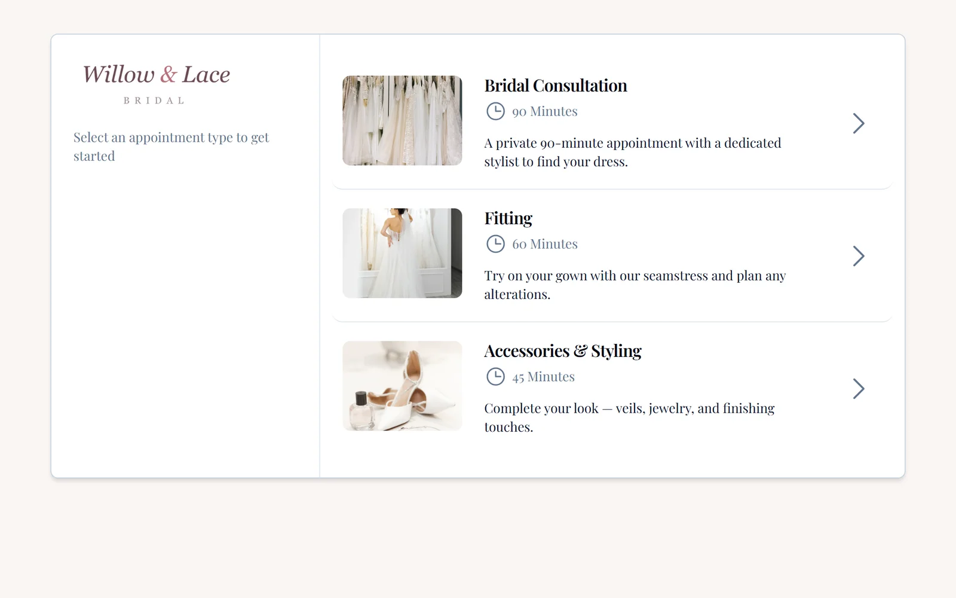This screenshot has height=598, width=956.
Task: Click the '45 Minutes' duration text
Action: click(x=543, y=377)
